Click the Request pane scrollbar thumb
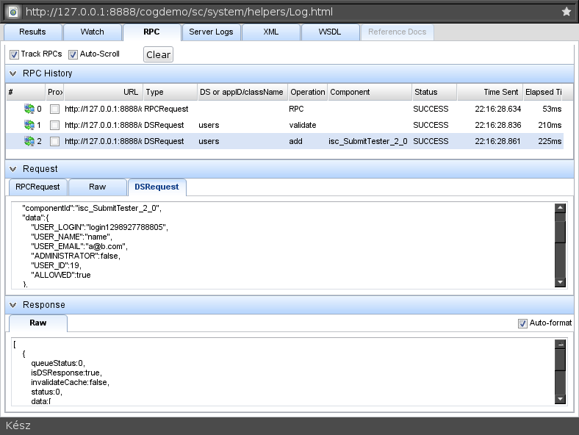 tap(560, 230)
